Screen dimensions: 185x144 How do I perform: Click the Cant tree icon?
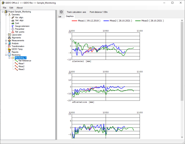[13, 23]
